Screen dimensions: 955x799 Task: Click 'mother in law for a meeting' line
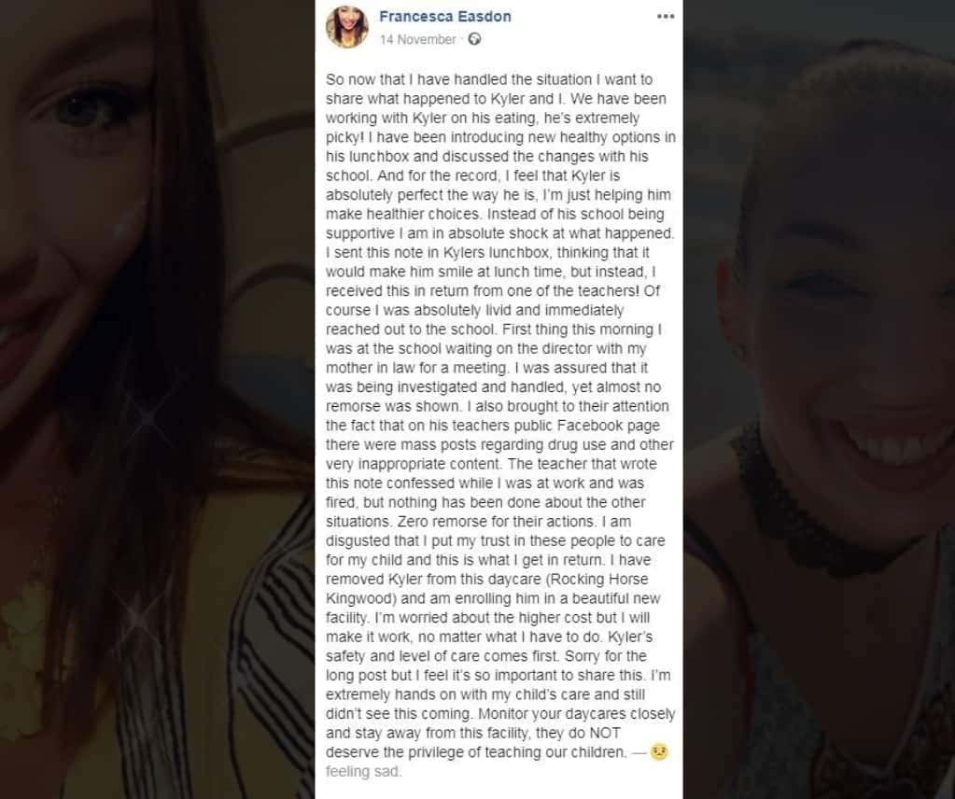(417, 368)
